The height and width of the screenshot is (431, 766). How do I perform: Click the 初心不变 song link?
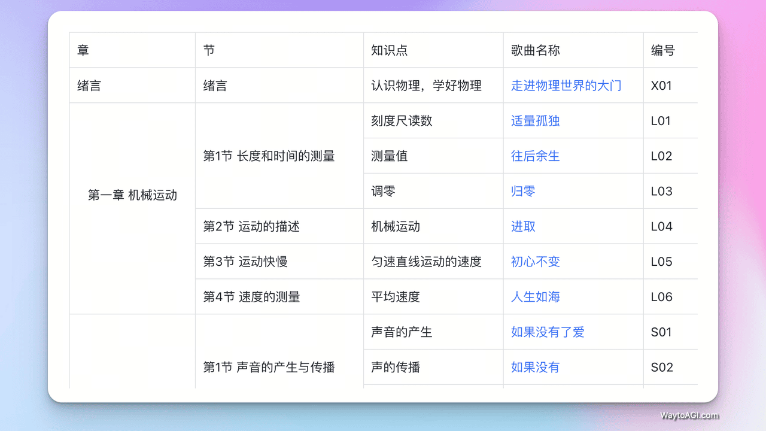535,262
